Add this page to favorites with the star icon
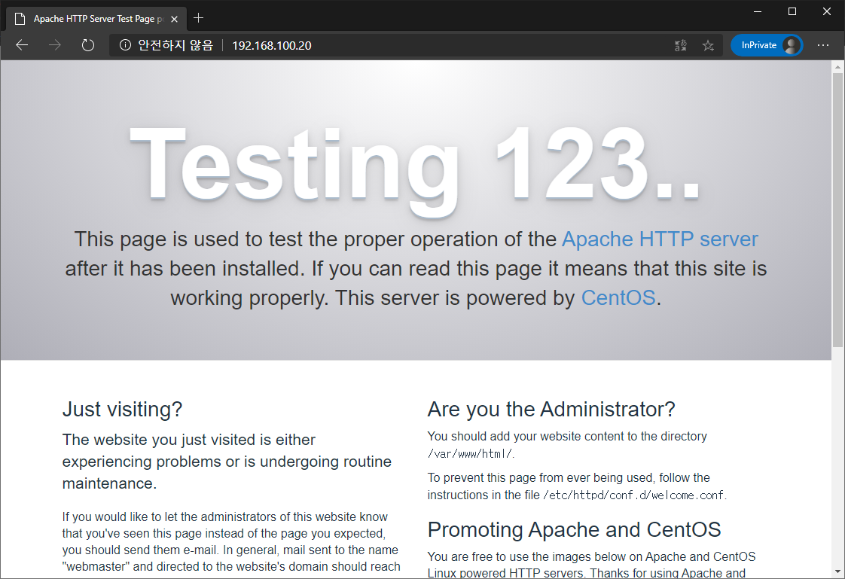 [x=708, y=45]
